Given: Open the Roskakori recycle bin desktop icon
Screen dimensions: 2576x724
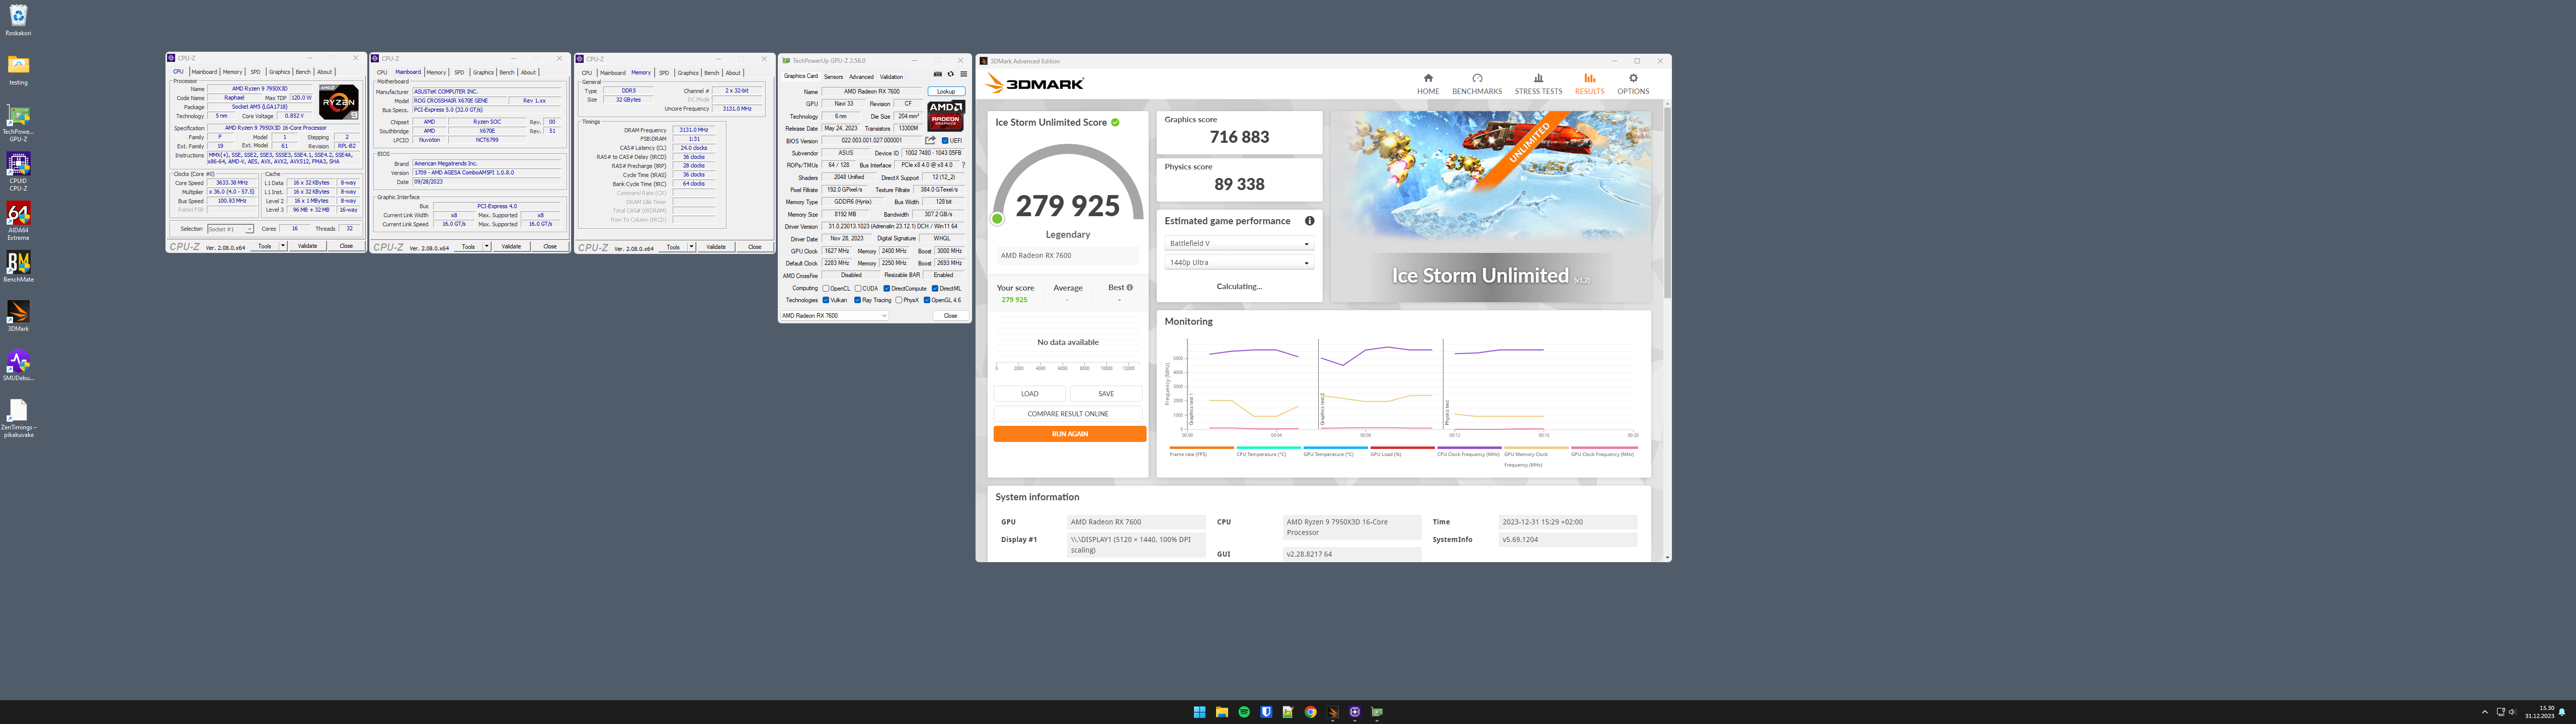Looking at the screenshot, I should 18,20.
